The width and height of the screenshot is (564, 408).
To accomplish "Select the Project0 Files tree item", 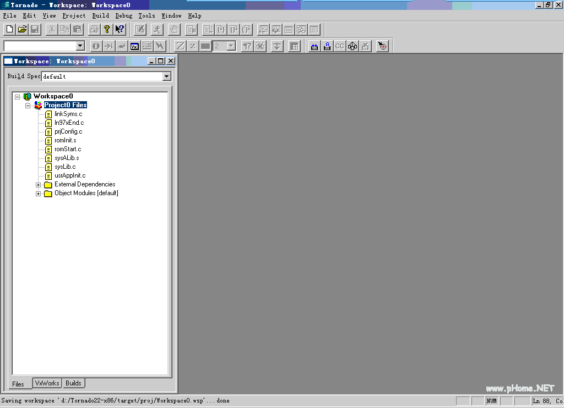I will [x=66, y=105].
